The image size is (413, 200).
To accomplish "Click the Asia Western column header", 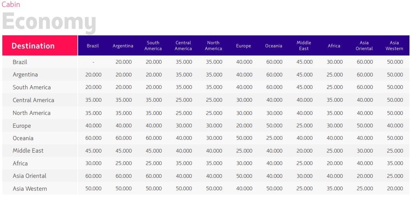I will click(394, 45).
